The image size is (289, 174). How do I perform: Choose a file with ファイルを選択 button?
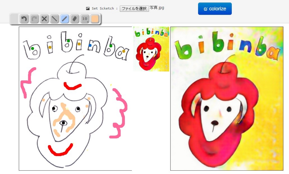(x=134, y=9)
